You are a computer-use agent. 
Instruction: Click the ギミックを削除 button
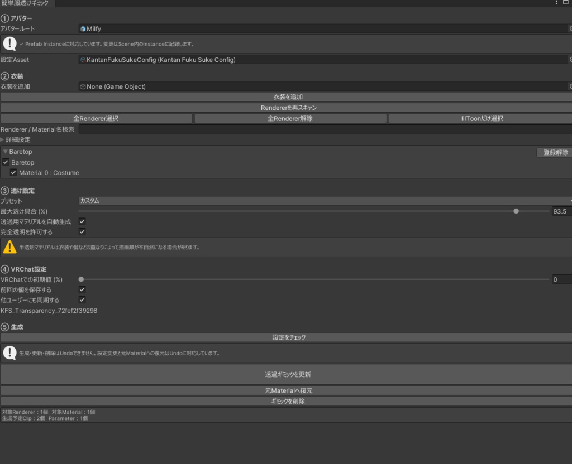[286, 401]
